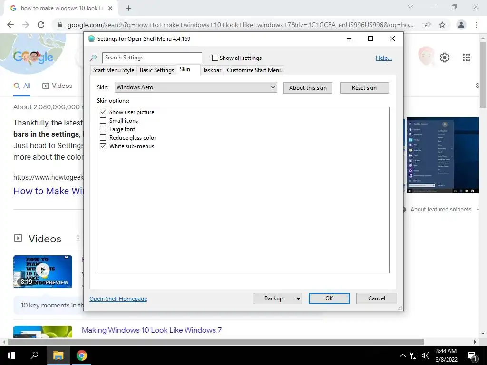Click the Reset skin button
487x365 pixels.
[364, 88]
